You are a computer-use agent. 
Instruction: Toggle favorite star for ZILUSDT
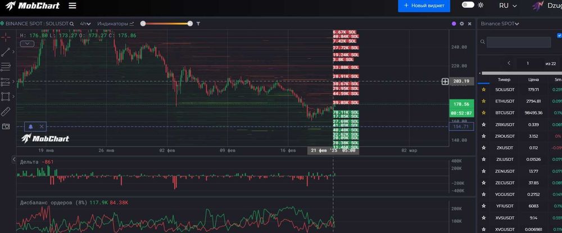pos(483,160)
